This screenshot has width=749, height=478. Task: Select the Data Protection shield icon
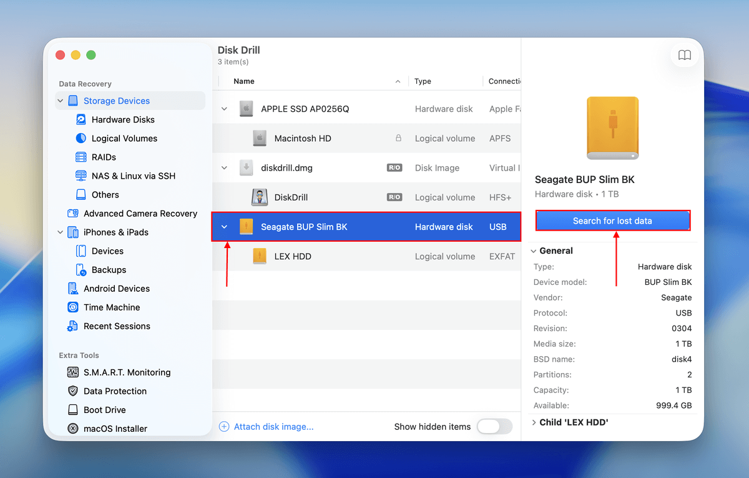[x=73, y=391]
